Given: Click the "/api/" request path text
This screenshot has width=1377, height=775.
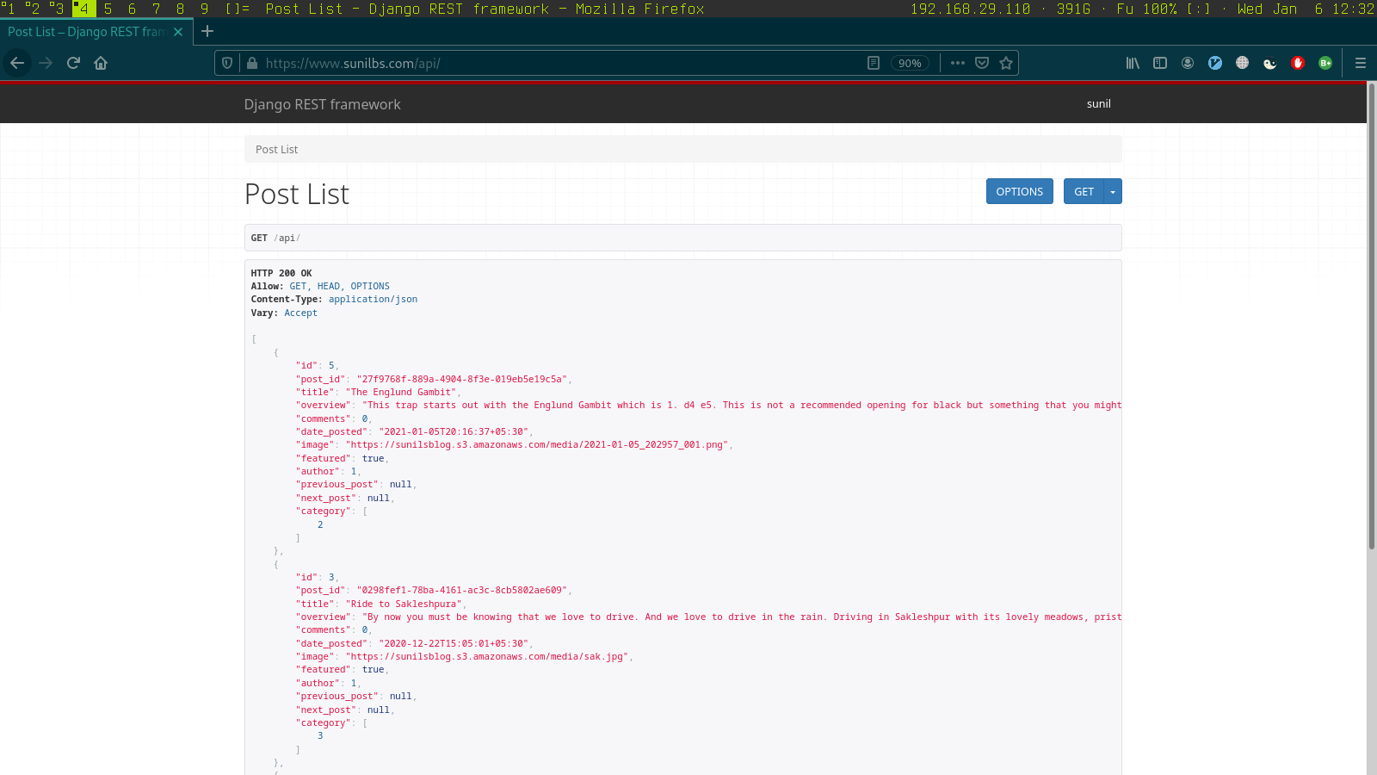Looking at the screenshot, I should click(x=287, y=238).
